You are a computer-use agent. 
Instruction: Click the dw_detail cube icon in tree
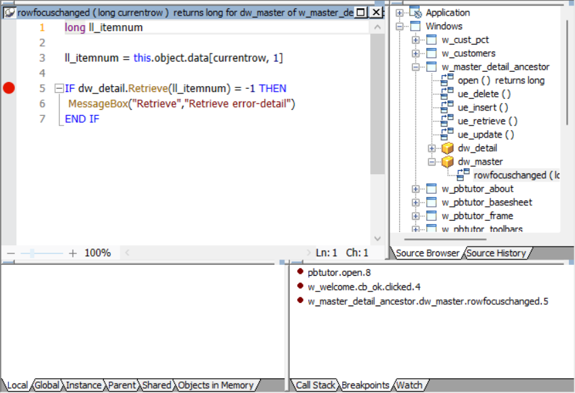[x=447, y=148]
